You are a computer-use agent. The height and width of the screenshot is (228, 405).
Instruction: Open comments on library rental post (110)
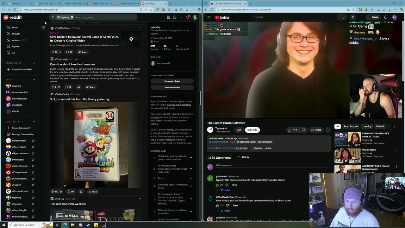(x=71, y=192)
